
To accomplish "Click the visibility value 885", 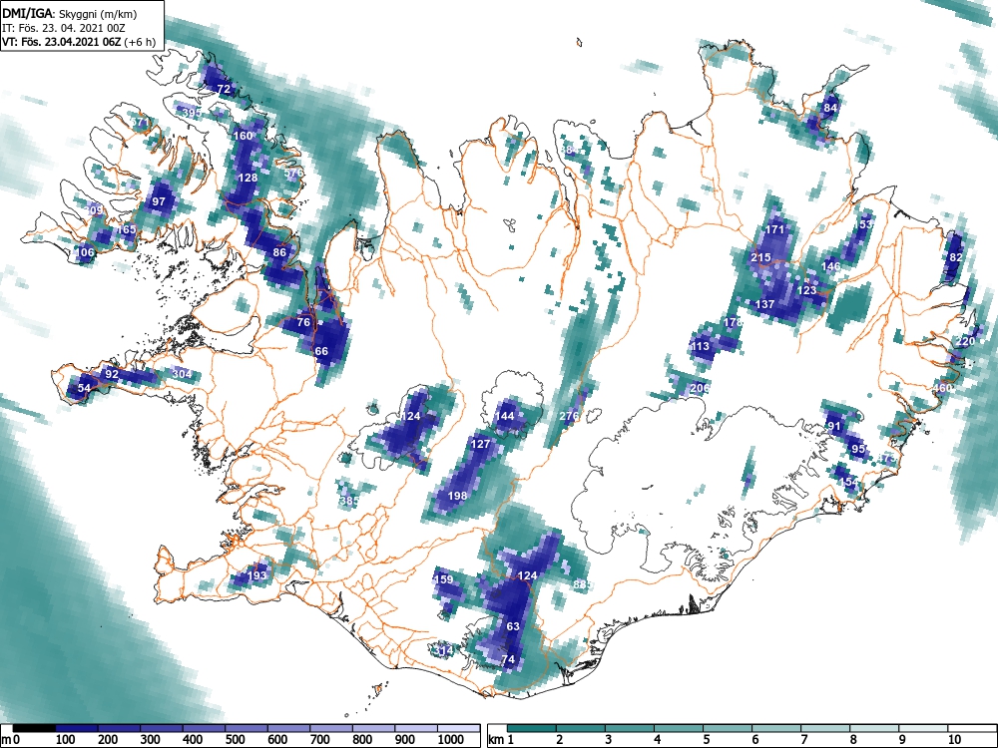I will click(583, 584).
